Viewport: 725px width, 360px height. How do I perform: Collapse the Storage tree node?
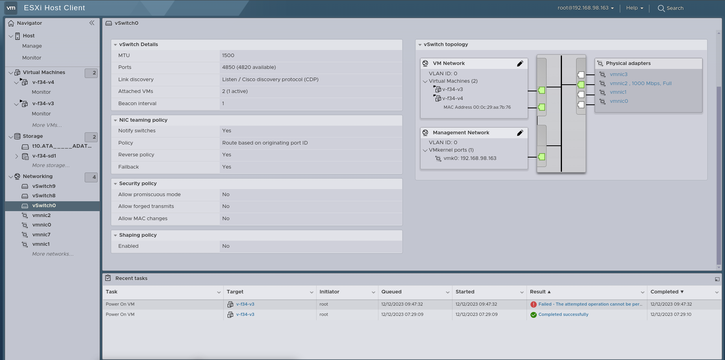point(11,137)
